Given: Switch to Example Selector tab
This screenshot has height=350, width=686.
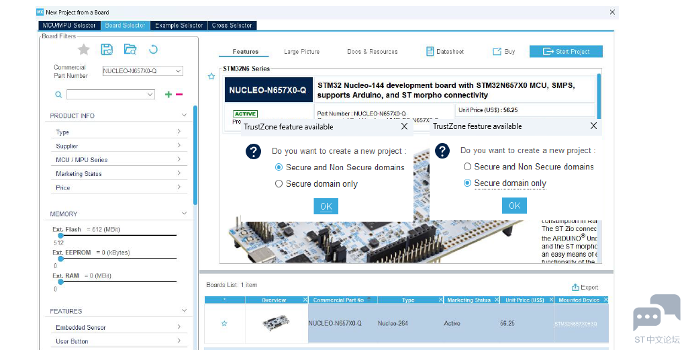Looking at the screenshot, I should [179, 26].
